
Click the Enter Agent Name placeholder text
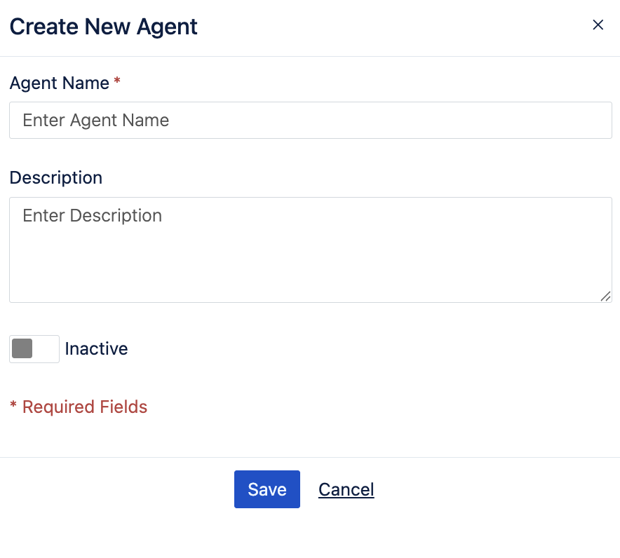[96, 120]
